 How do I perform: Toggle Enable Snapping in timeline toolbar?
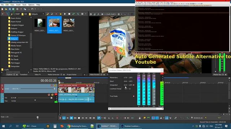153,118
